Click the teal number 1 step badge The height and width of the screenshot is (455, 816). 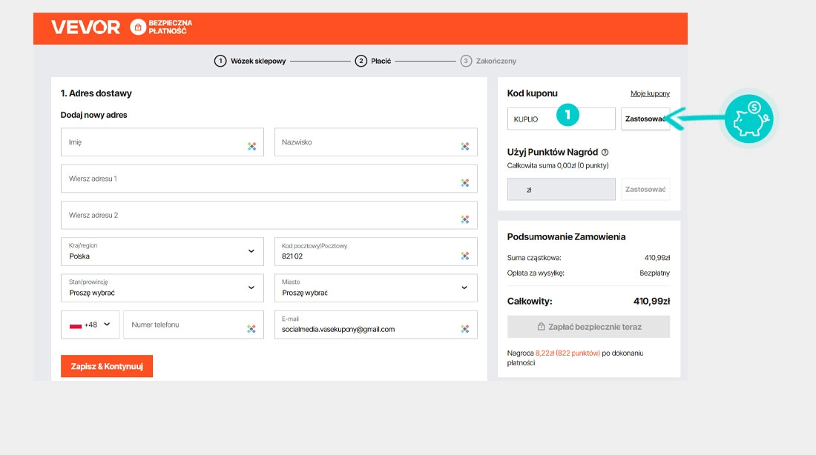(567, 115)
